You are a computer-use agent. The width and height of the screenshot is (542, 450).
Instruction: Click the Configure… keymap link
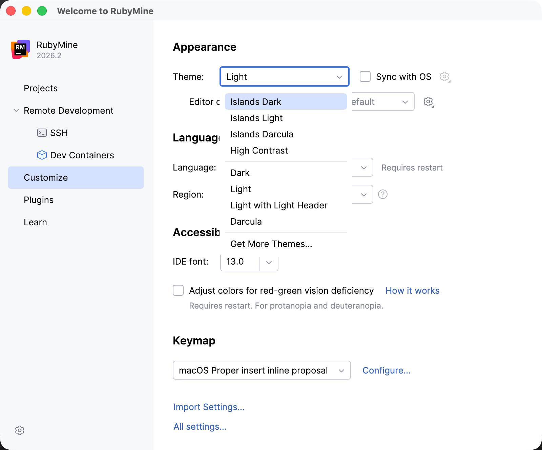point(387,370)
